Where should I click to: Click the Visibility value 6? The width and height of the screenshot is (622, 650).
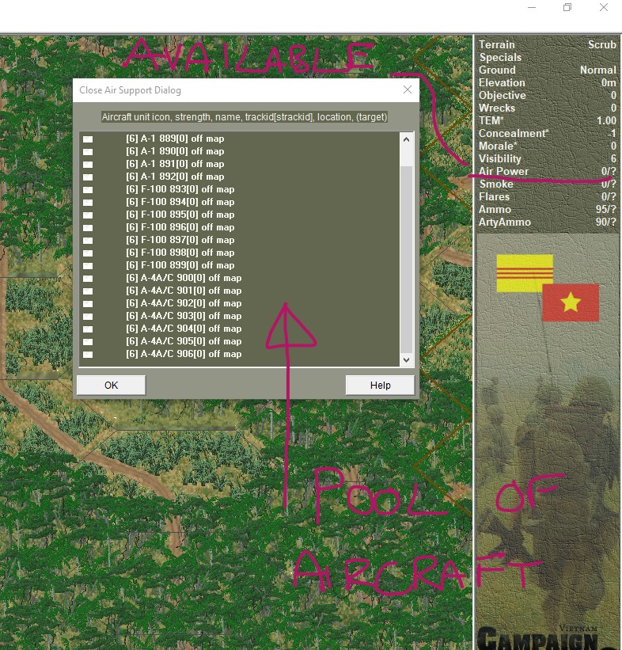tap(613, 158)
